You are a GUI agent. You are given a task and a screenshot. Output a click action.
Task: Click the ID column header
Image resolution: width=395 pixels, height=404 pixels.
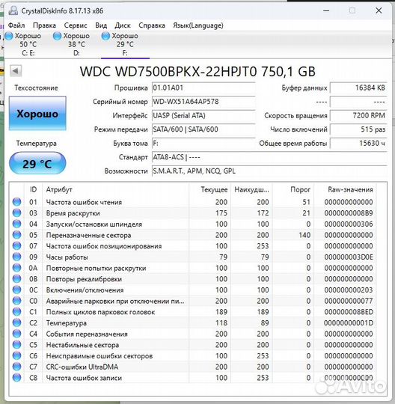(33, 189)
